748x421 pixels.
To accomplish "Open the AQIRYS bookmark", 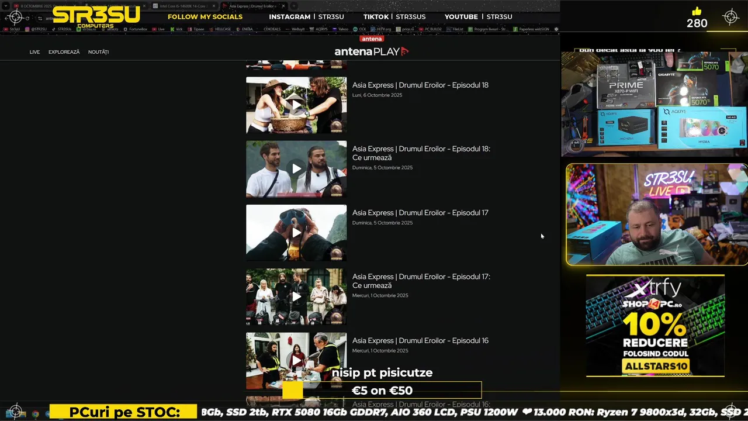I will [318, 29].
